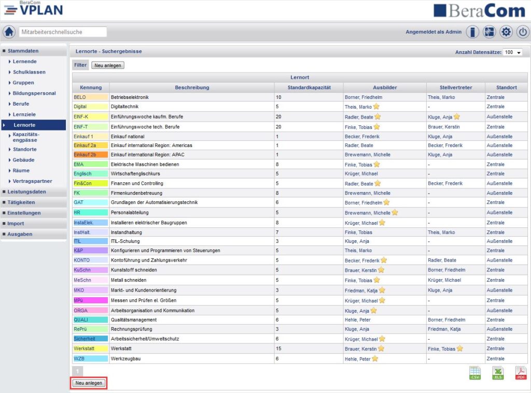Expand the Leistungsdaten section
The height and width of the screenshot is (393, 531).
34,192
